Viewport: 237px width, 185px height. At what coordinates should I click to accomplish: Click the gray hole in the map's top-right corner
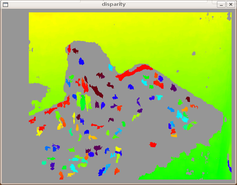coord(229,17)
